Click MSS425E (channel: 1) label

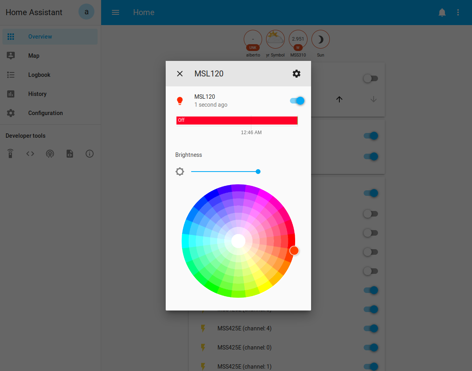[x=245, y=367]
